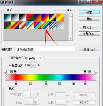Select the dark blue color stop
The image size is (103, 106).
pos(73,83)
